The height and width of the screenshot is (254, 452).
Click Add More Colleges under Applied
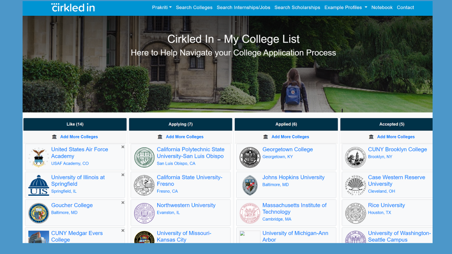[290, 137]
